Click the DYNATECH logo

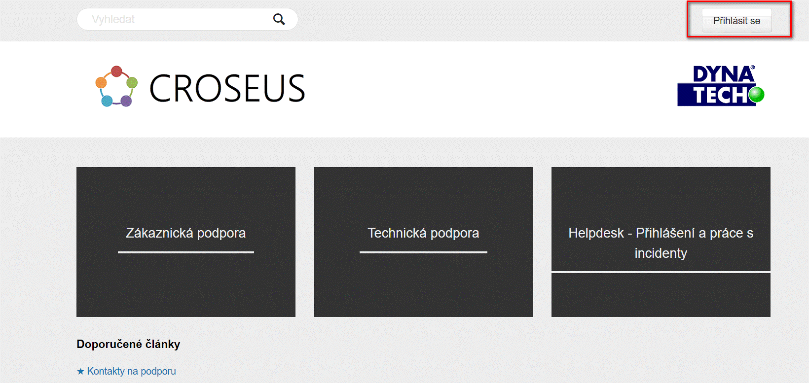click(721, 85)
